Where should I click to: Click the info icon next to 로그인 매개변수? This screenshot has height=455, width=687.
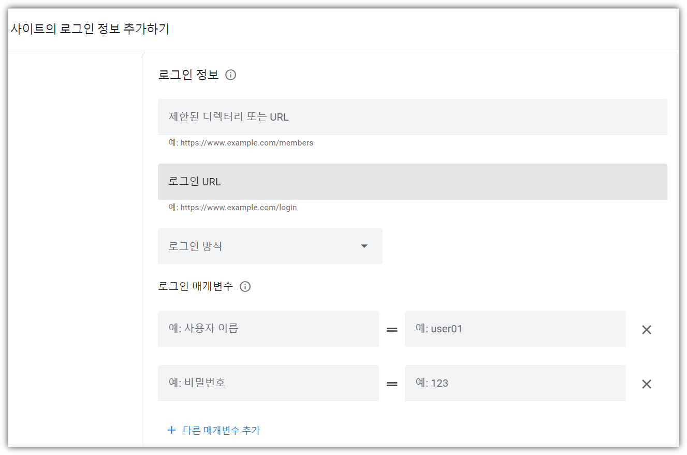tap(245, 286)
